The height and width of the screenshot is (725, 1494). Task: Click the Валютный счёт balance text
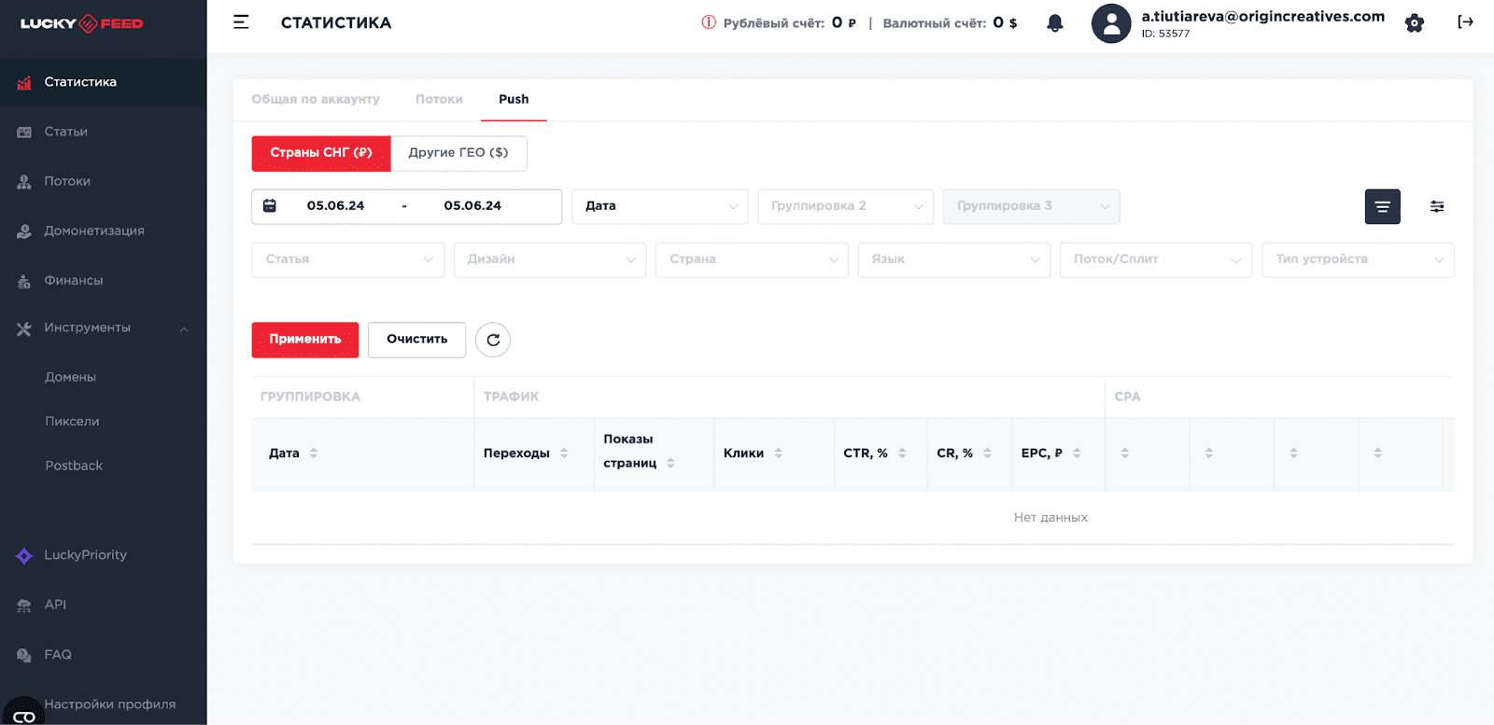(x=950, y=22)
